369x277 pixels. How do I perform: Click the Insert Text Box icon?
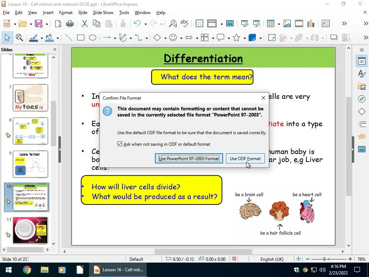click(326, 23)
